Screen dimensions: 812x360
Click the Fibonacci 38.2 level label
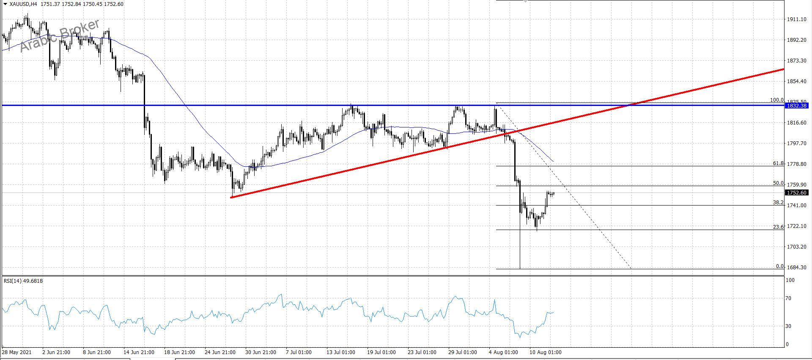click(778, 203)
